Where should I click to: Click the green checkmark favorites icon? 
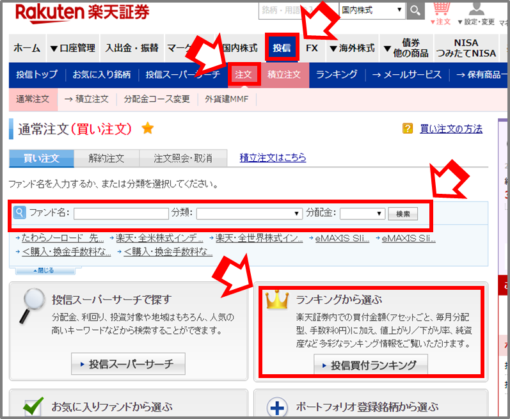pyautogui.click(x=33, y=406)
